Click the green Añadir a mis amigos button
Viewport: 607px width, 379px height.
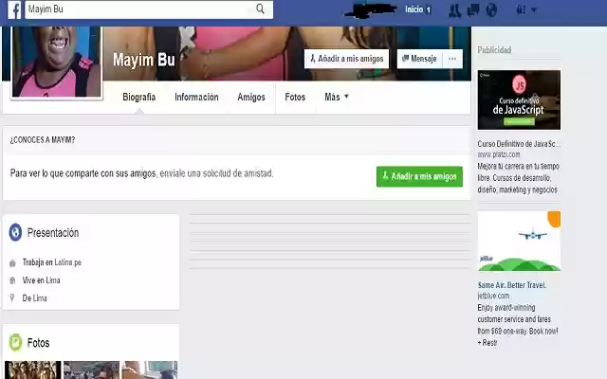point(419,176)
